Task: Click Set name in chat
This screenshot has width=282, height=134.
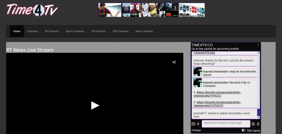Action: (x=253, y=131)
